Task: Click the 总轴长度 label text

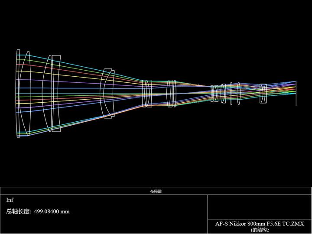Action: [x=18, y=211]
